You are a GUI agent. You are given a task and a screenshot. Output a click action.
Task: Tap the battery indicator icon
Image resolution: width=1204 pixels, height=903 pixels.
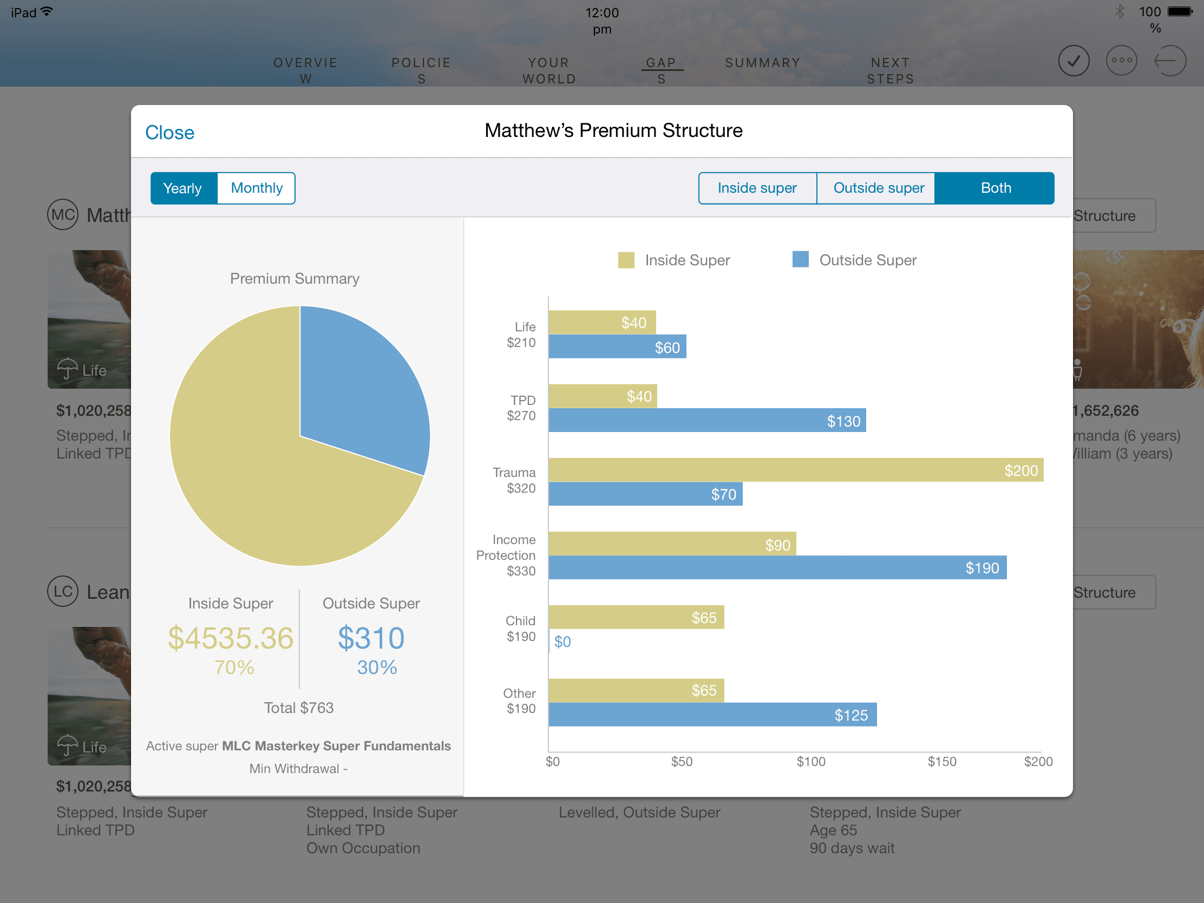1180,12
